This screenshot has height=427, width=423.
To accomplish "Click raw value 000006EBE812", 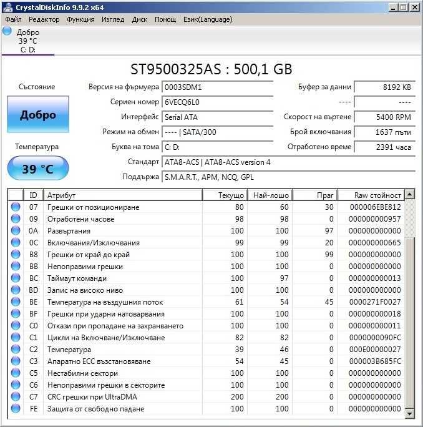I will point(376,207).
